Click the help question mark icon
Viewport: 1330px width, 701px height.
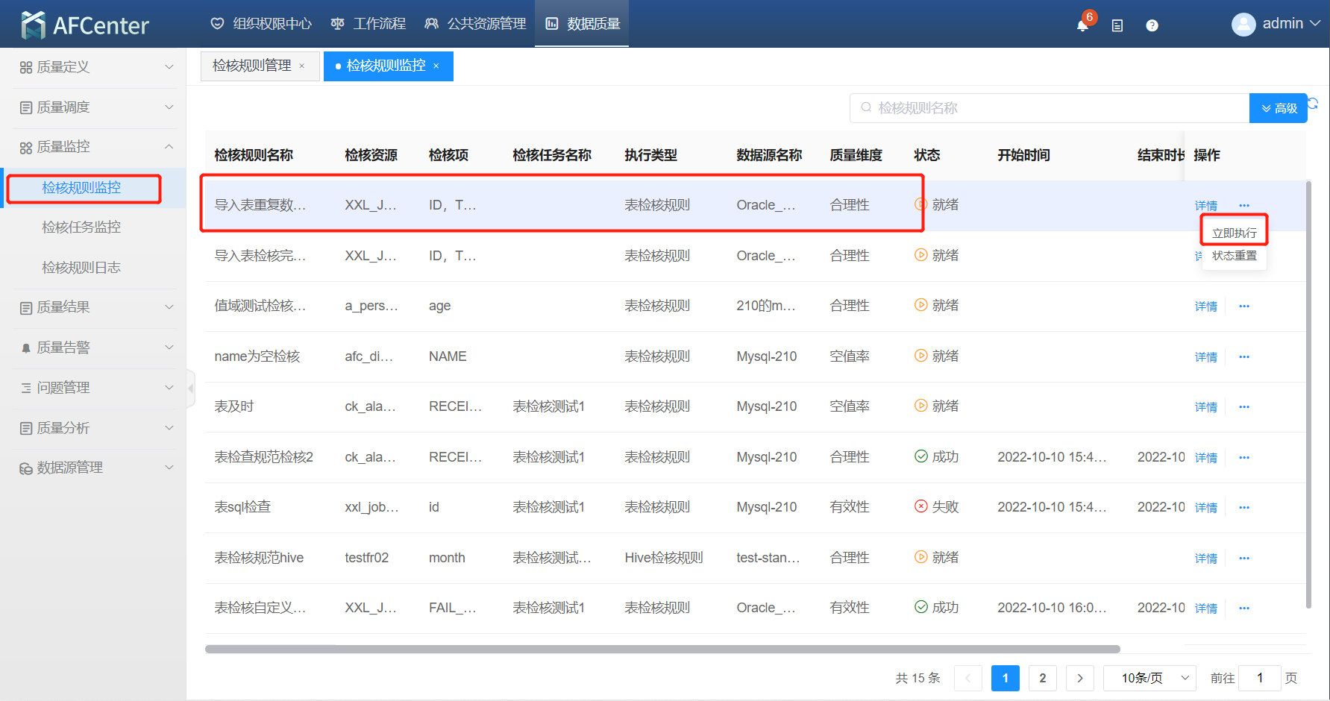click(1152, 25)
